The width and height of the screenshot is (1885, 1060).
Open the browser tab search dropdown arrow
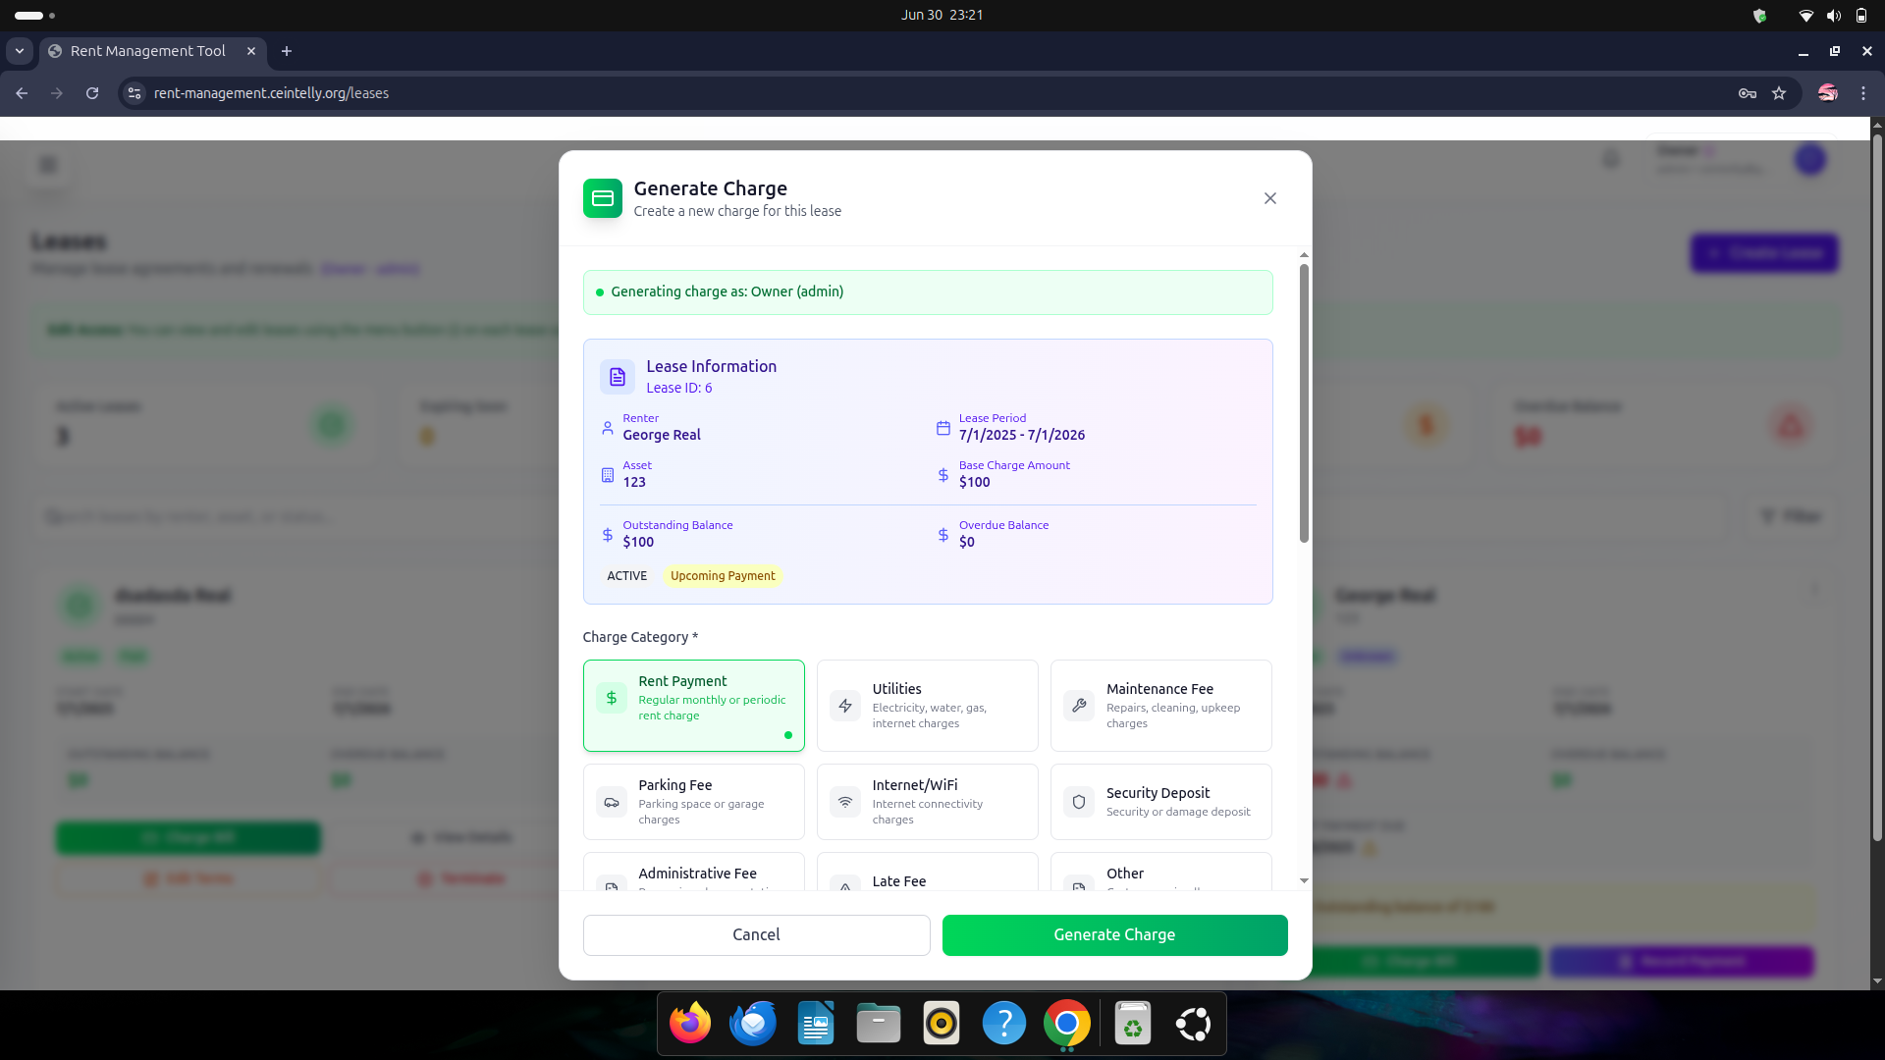tap(20, 51)
